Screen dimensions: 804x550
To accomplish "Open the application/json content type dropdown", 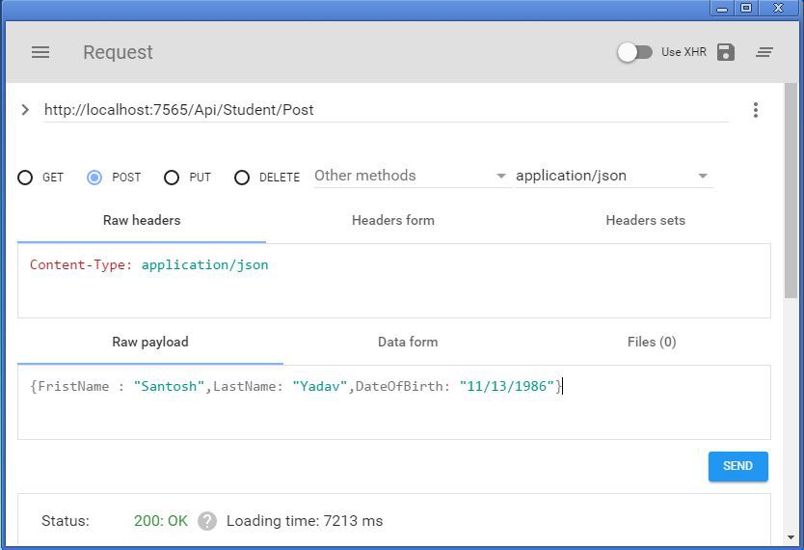I will tap(614, 176).
